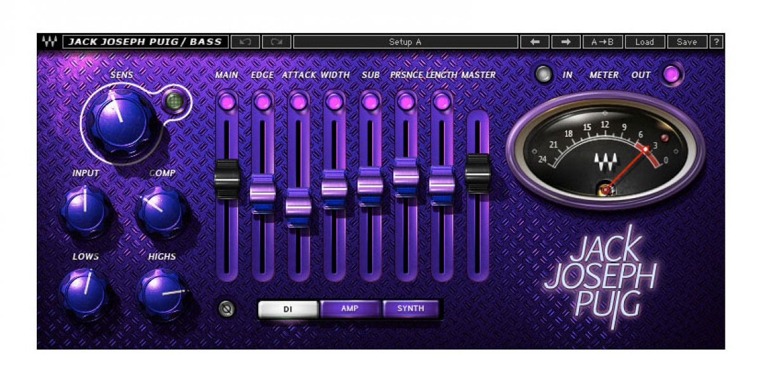Toggle the PRSNCE channel purple light
Viewport: 761px width, 378px height.
[406, 101]
